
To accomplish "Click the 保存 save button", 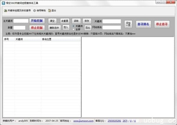I will tap(87, 21).
